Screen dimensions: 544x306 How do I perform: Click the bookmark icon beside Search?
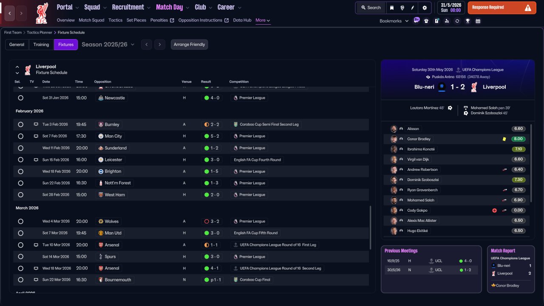pyautogui.click(x=392, y=8)
